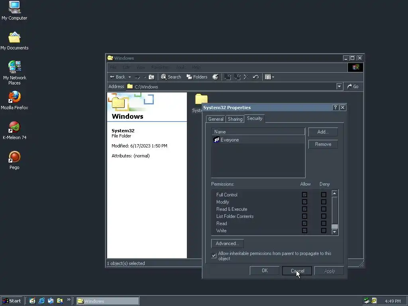
Task: Open the Address bar dropdown
Action: pos(339,86)
